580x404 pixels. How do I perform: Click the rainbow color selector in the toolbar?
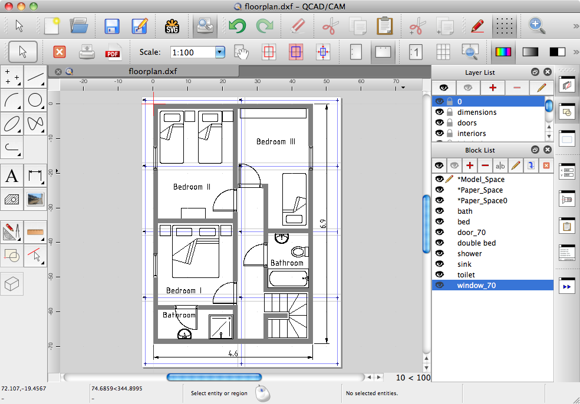pos(502,52)
